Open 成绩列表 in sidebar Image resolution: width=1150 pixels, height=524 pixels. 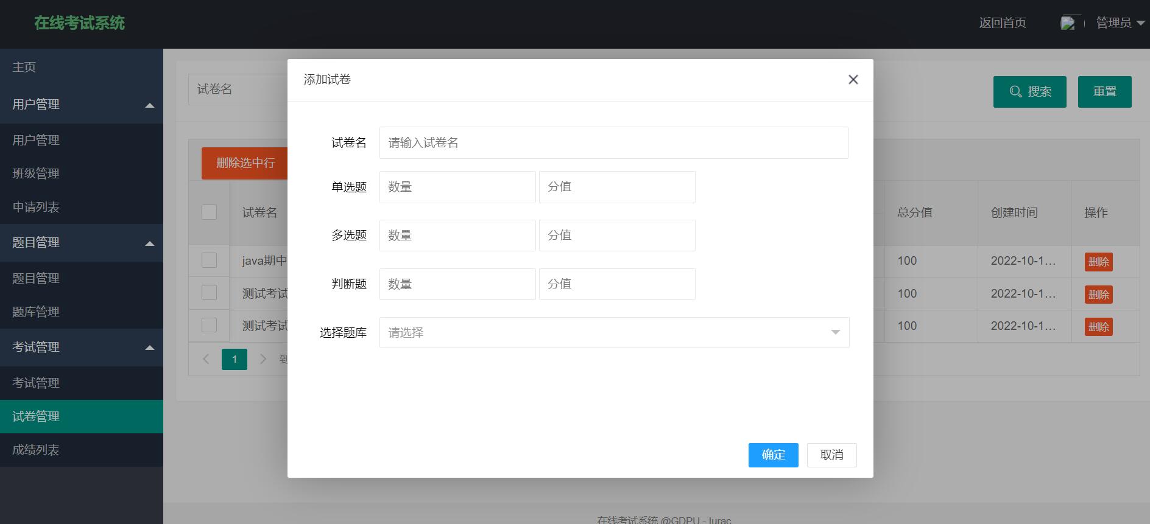82,450
